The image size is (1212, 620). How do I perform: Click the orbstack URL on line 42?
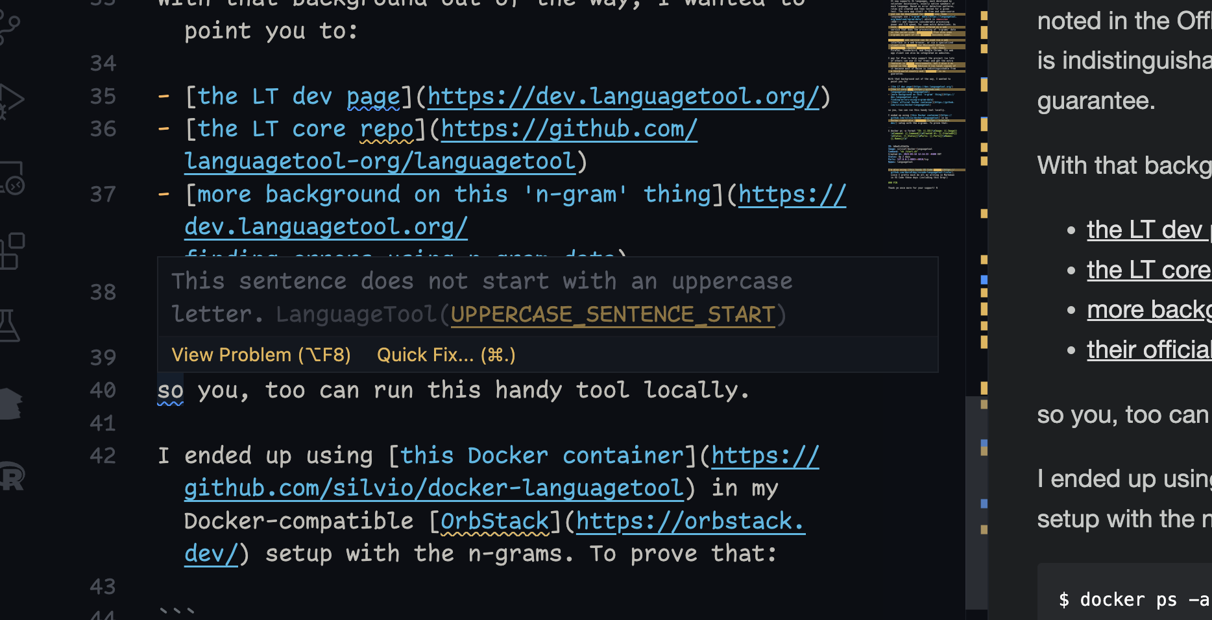click(x=690, y=521)
